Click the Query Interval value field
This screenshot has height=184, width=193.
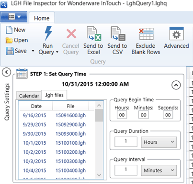tap(126, 170)
